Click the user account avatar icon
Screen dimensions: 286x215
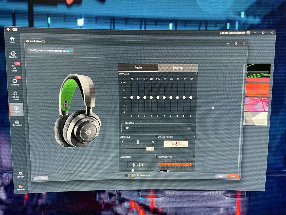[x=248, y=33]
